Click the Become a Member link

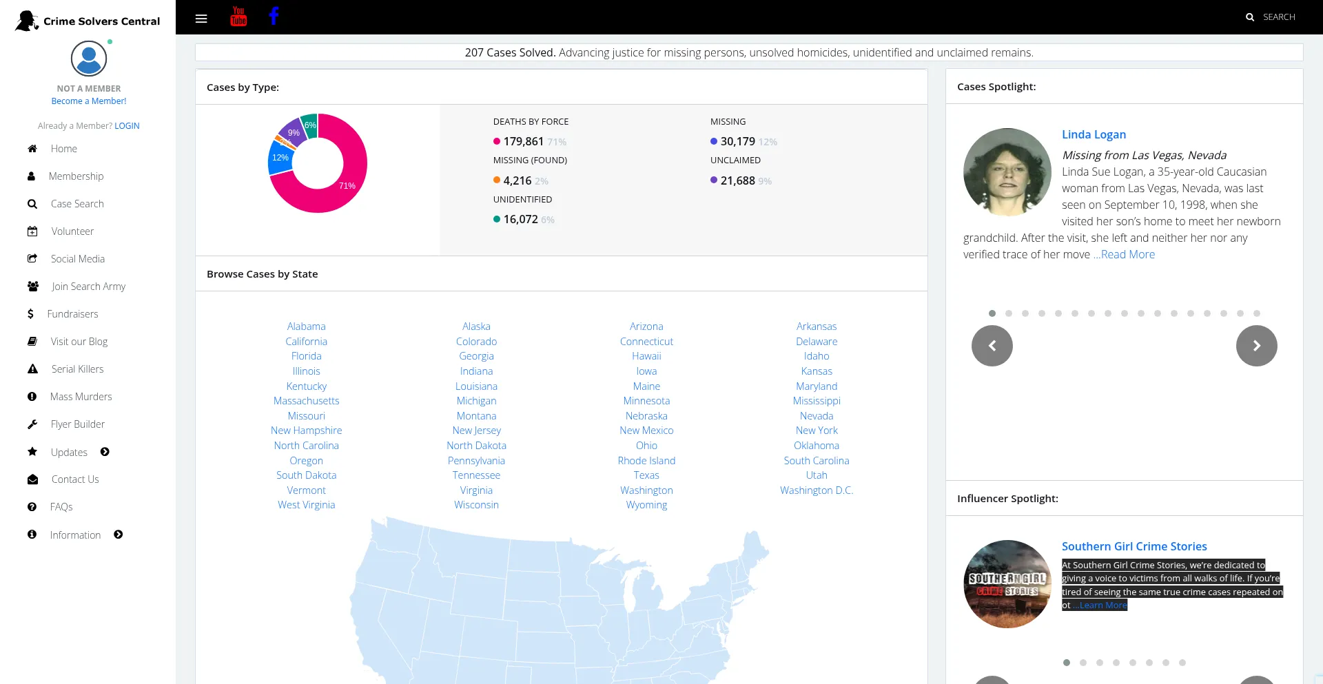click(89, 101)
